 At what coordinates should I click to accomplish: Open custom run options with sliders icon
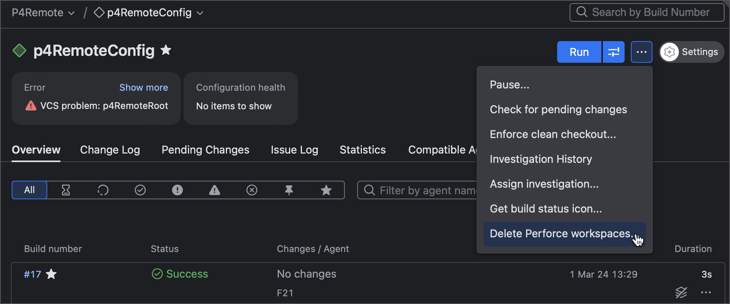pos(613,52)
